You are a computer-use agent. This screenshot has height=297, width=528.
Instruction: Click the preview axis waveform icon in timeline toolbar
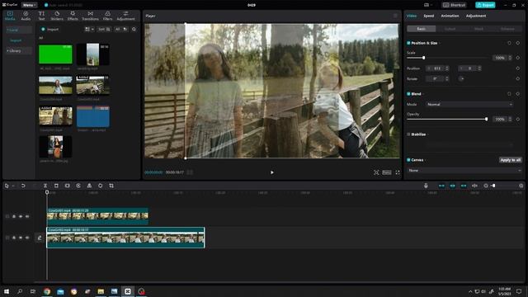[x=474, y=186]
